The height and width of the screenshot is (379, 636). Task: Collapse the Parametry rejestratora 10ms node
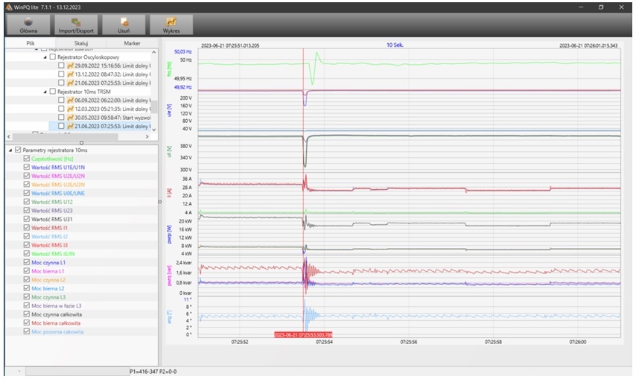click(x=10, y=150)
